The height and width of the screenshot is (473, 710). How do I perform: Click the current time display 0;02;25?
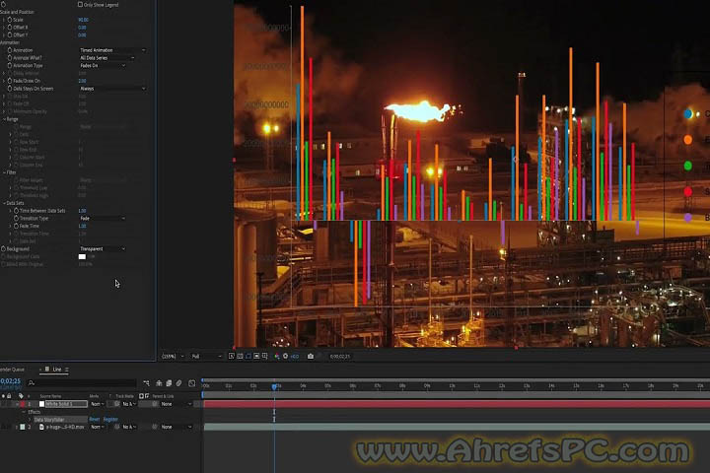click(11, 381)
